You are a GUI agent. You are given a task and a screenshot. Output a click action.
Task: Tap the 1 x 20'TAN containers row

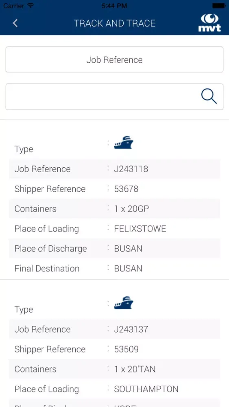[x=114, y=369]
